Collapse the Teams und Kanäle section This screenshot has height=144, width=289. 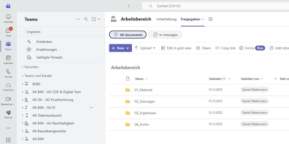(x=23, y=76)
